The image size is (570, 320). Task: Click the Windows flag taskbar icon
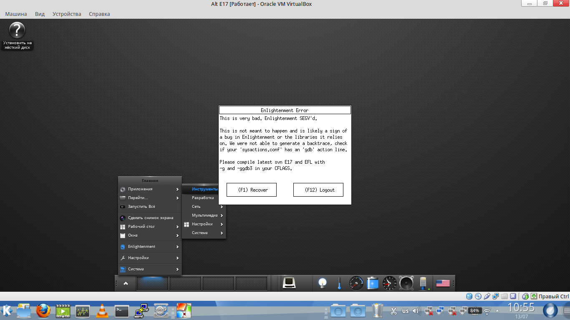[x=183, y=311]
